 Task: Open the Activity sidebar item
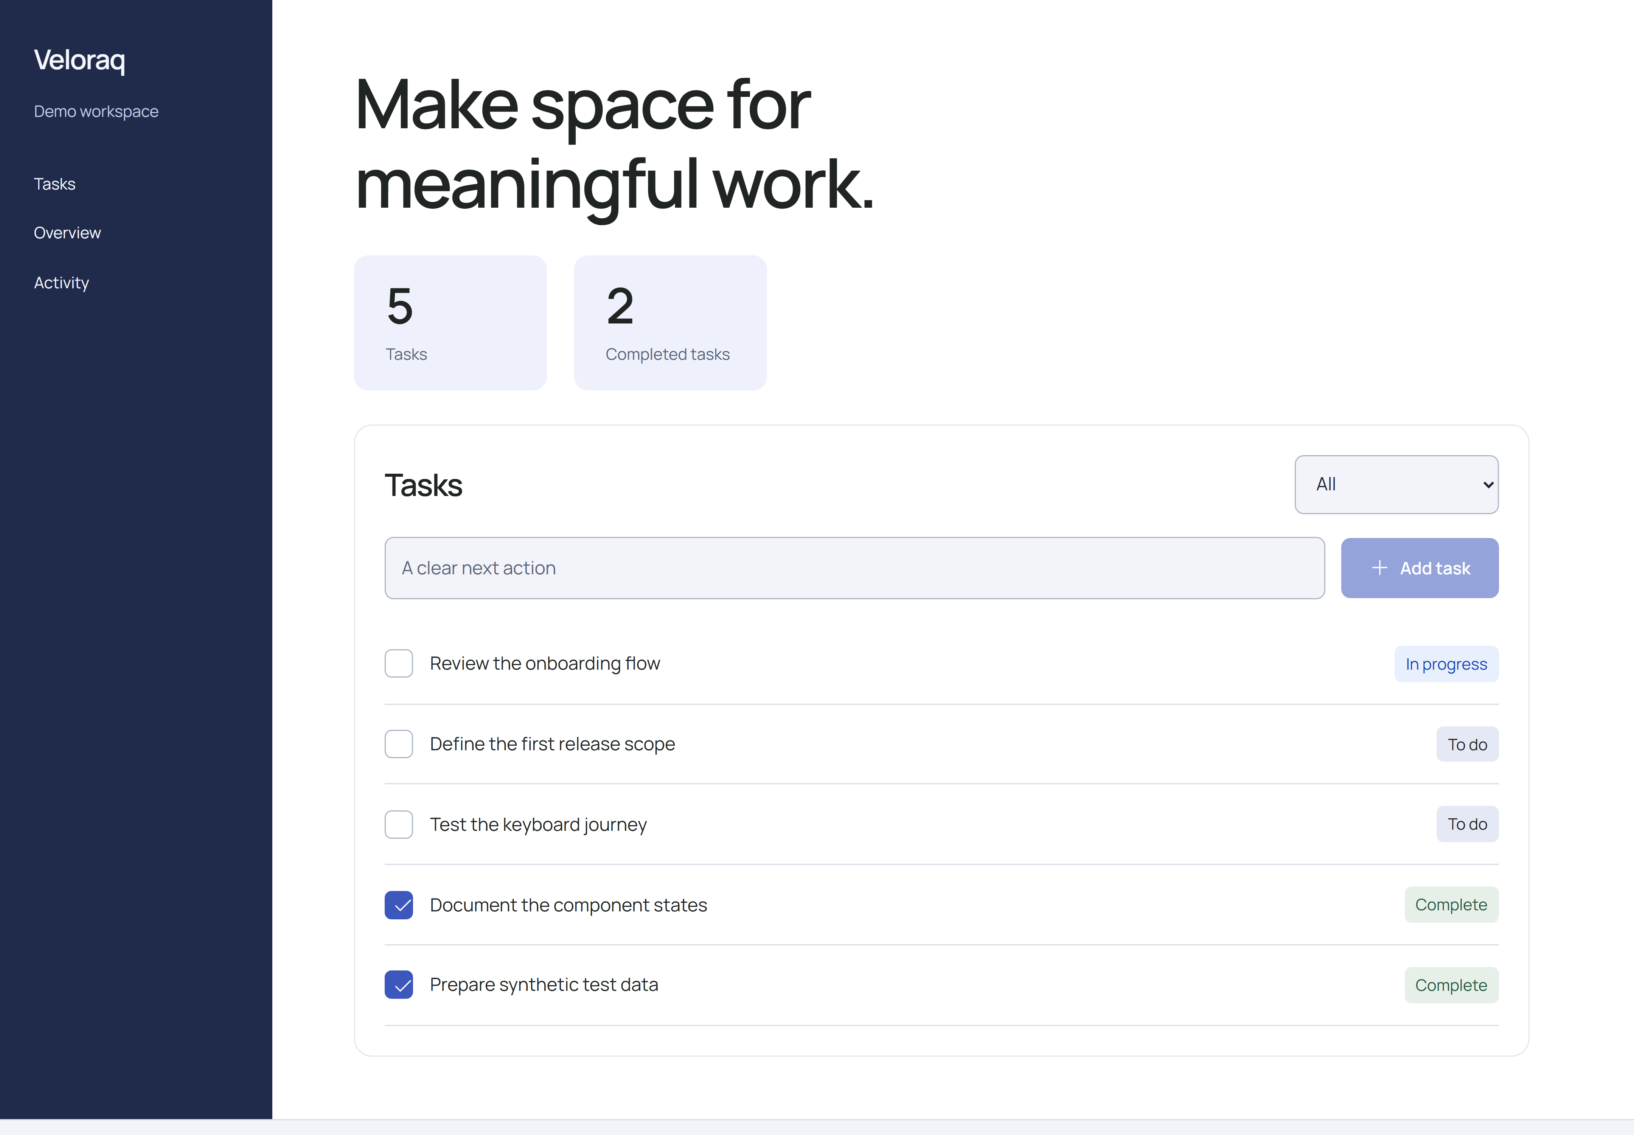pos(61,282)
